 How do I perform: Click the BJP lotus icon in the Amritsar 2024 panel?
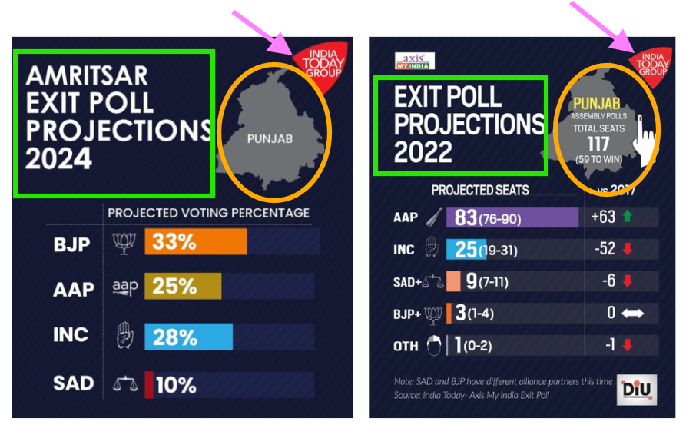tap(123, 242)
